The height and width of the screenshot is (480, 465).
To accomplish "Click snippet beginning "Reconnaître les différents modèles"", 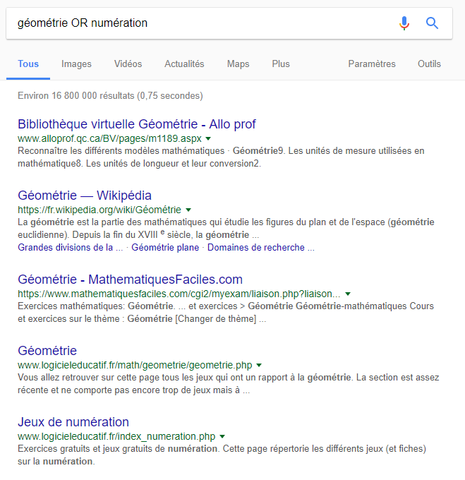I will click(x=221, y=157).
